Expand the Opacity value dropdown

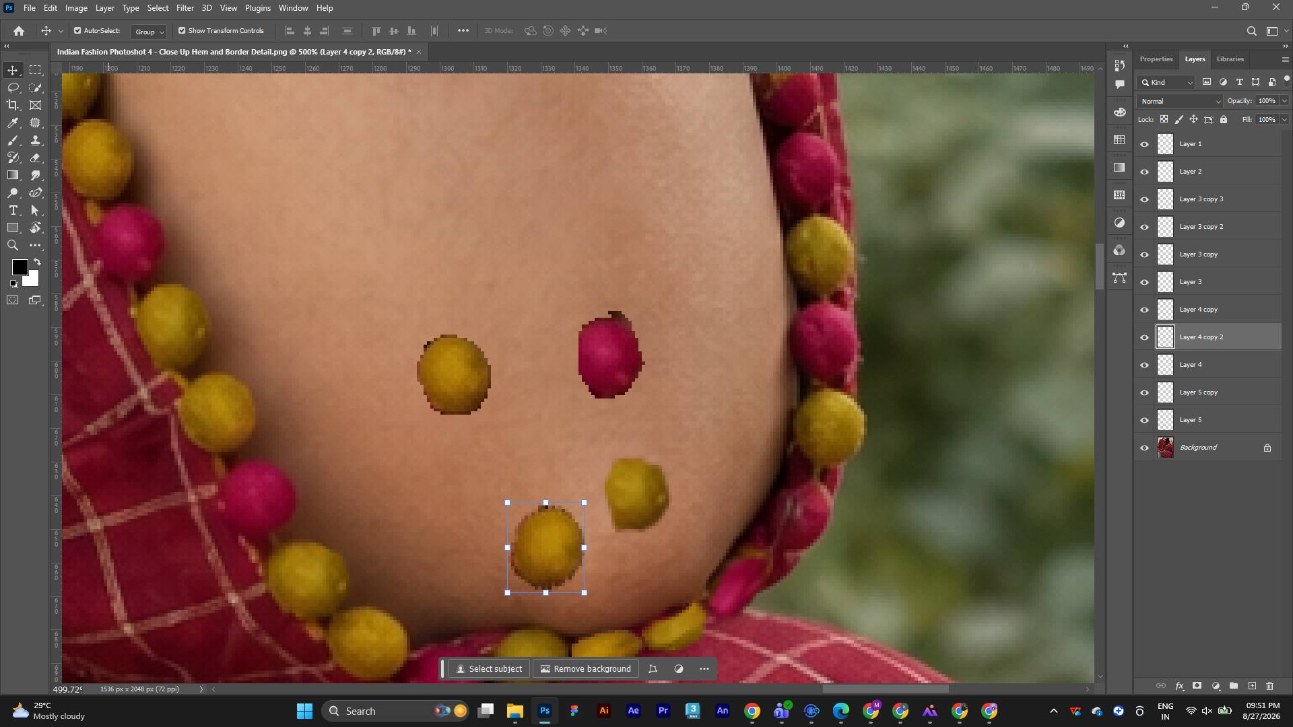(x=1284, y=101)
